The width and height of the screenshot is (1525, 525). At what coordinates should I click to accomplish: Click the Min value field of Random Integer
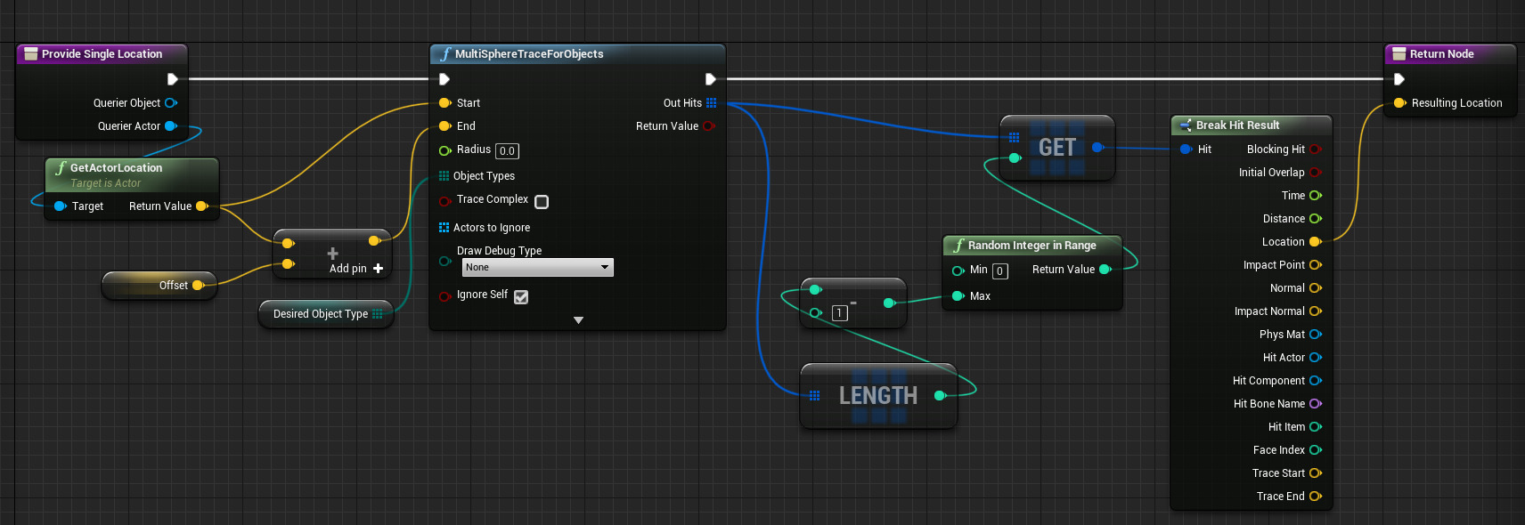[x=1000, y=271]
